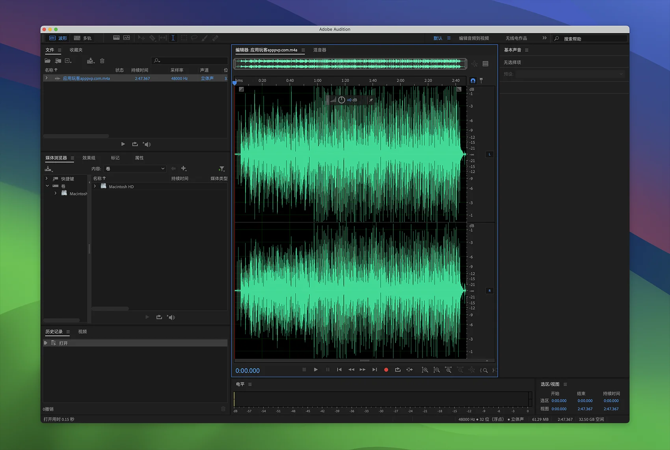Click the add shortcut plus icon in Media Browser
This screenshot has height=450, width=670.
pos(184,168)
